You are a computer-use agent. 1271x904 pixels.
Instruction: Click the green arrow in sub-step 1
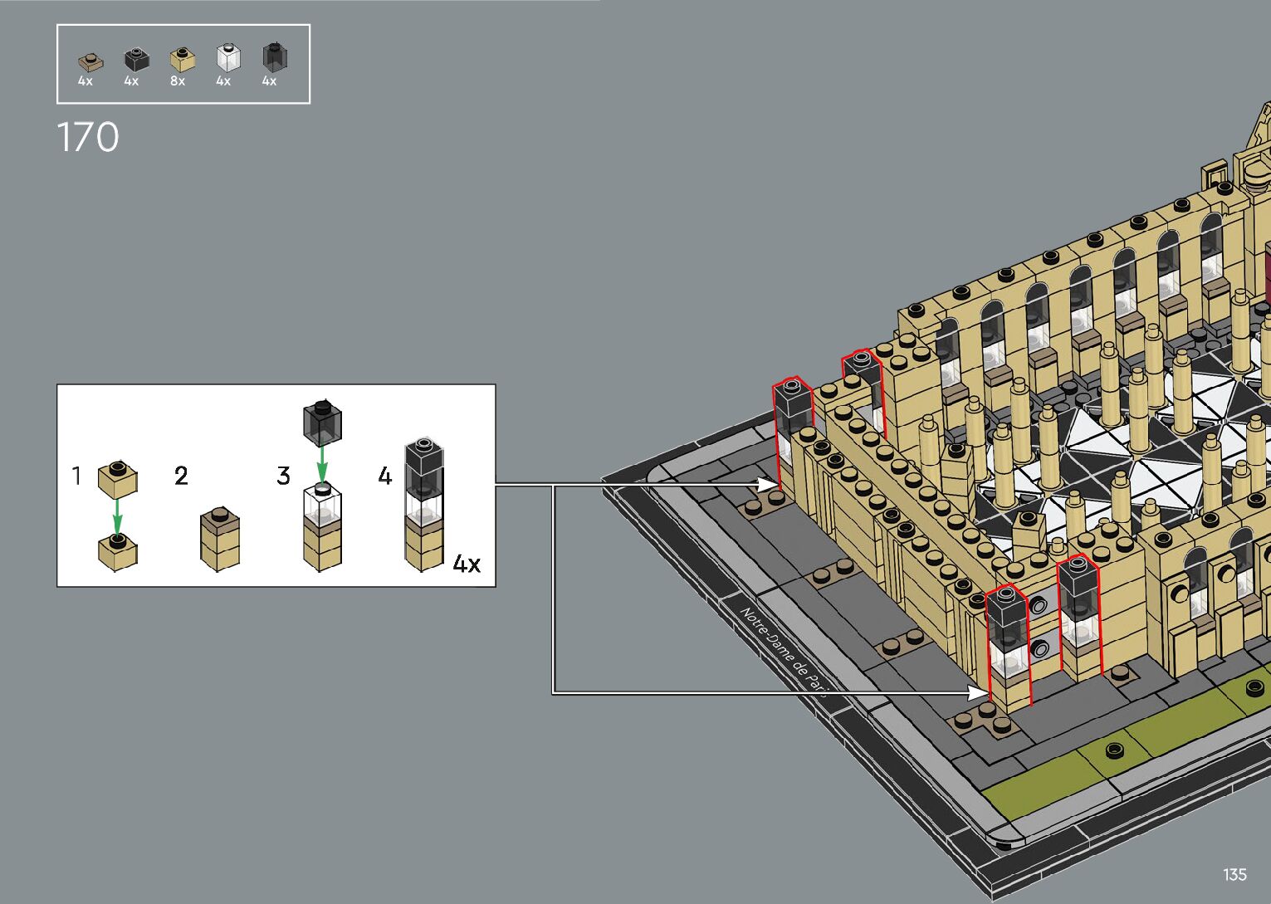tap(117, 515)
